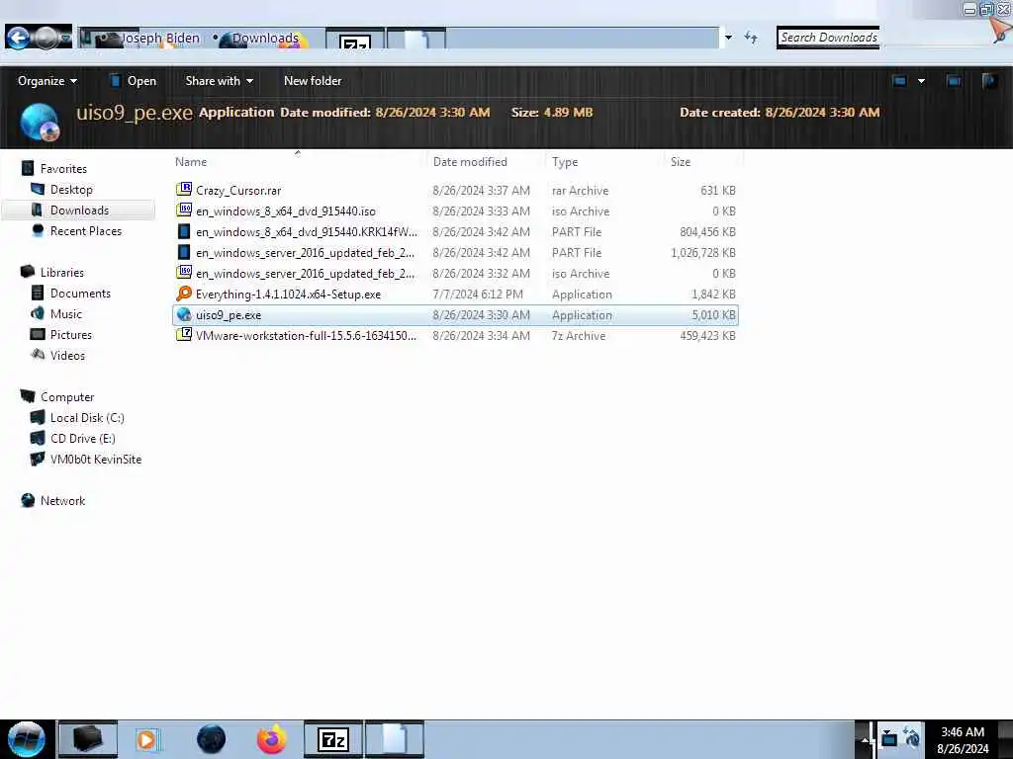Select en_windows_8_x64_dvd_915440.iso file
Image resolution: width=1013 pixels, height=759 pixels.
[286, 211]
